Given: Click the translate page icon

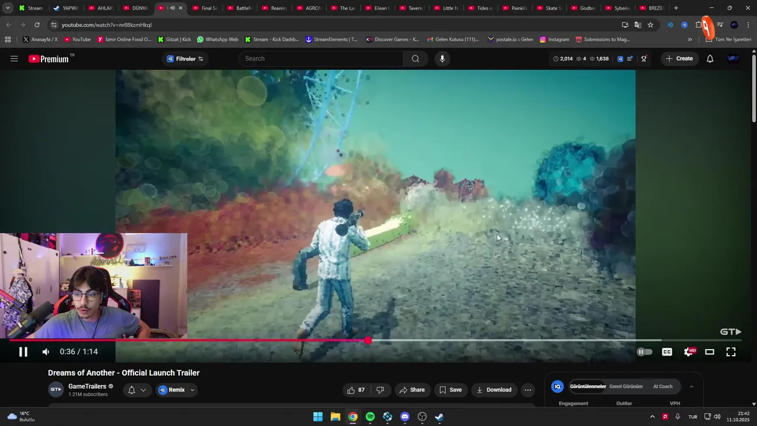Looking at the screenshot, I should [x=638, y=25].
